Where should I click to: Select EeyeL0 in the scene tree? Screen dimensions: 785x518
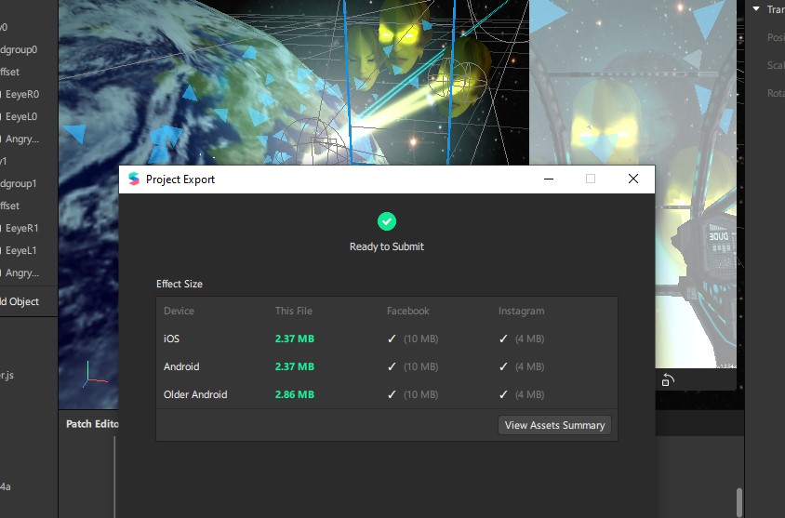[21, 116]
